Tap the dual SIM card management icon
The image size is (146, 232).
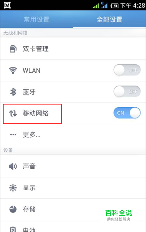click(x=13, y=49)
